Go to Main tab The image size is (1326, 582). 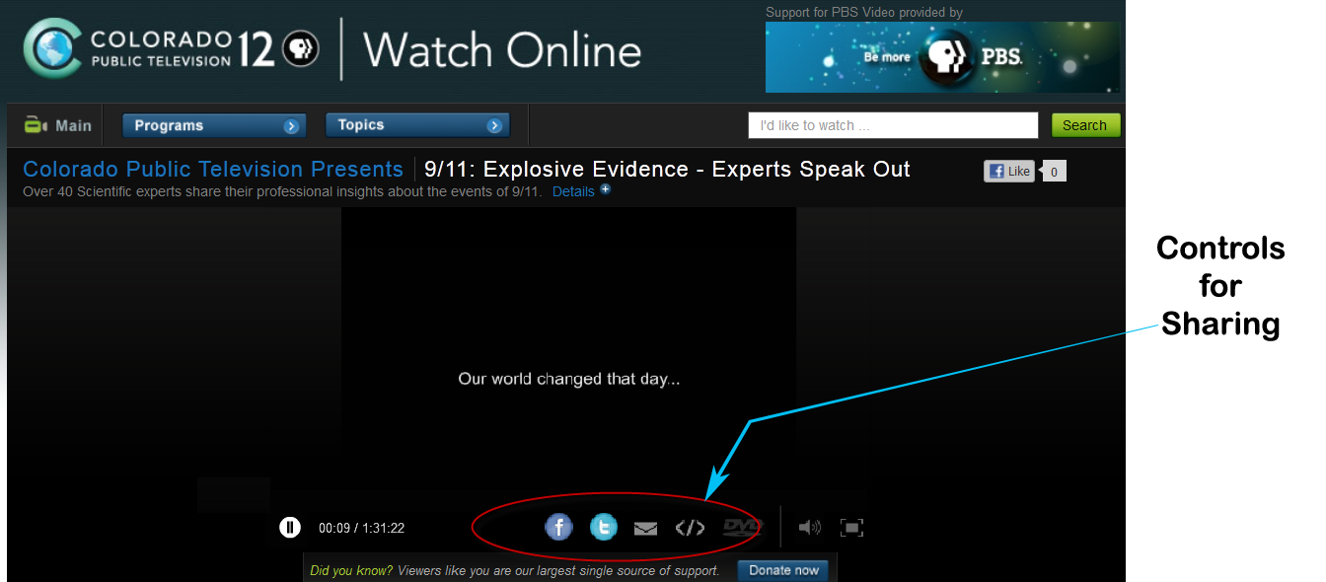click(x=59, y=125)
